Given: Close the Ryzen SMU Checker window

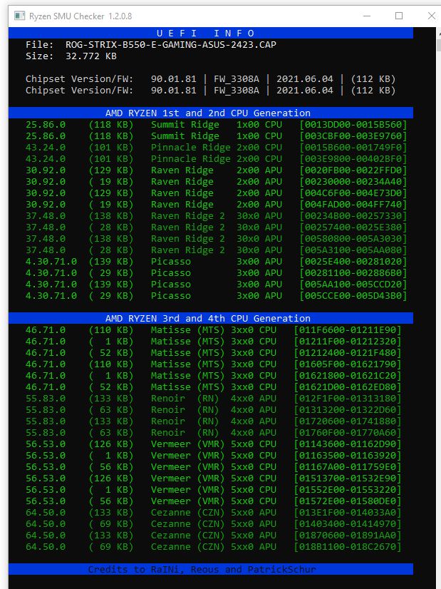Looking at the screenshot, I should point(432,16).
